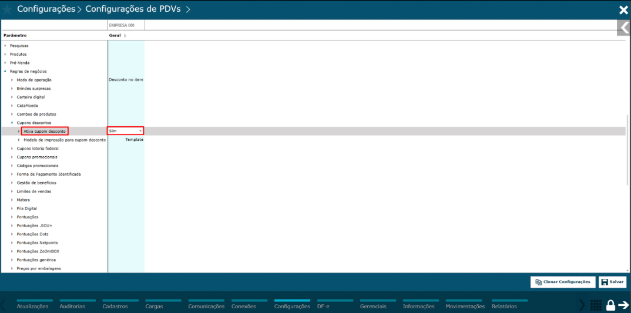Select Modelo de impressão para cupom desconto

tap(65, 140)
